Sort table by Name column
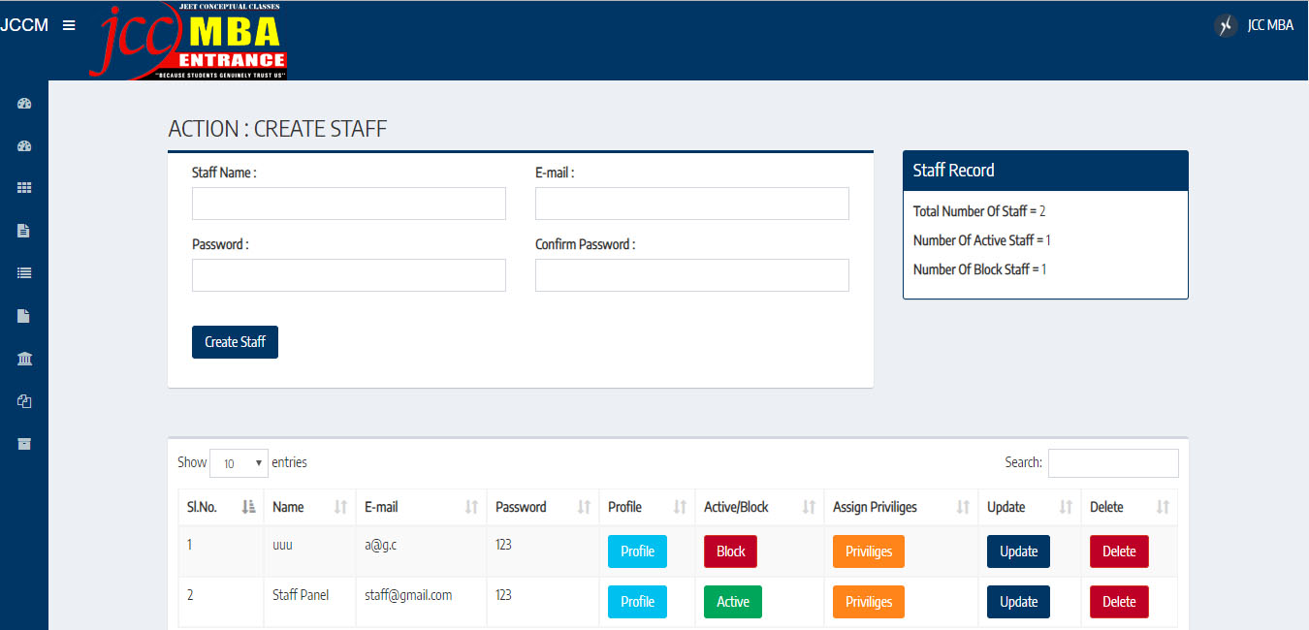Image resolution: width=1309 pixels, height=630 pixels. (x=309, y=507)
